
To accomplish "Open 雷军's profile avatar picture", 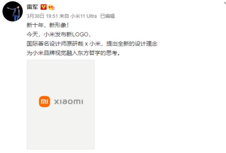I will tap(13, 11).
